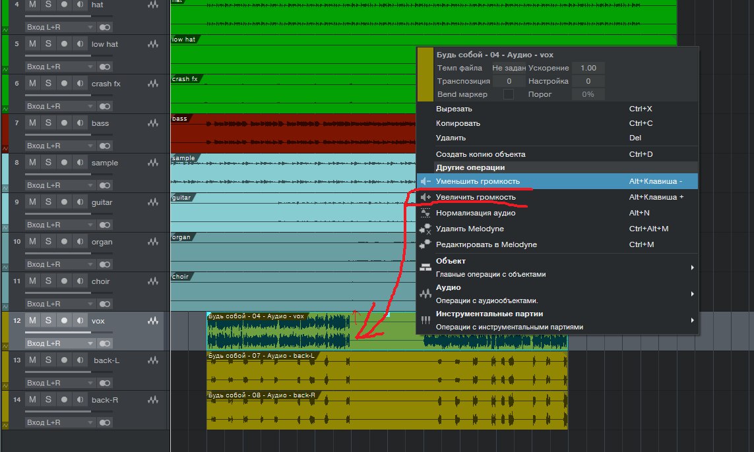
Task: Click the vox track name
Action: pyautogui.click(x=98, y=321)
